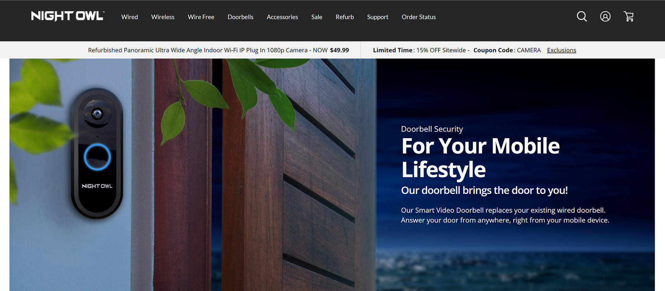Viewport: 665px width, 291px height.
Task: Open the Wired menu
Action: click(130, 17)
